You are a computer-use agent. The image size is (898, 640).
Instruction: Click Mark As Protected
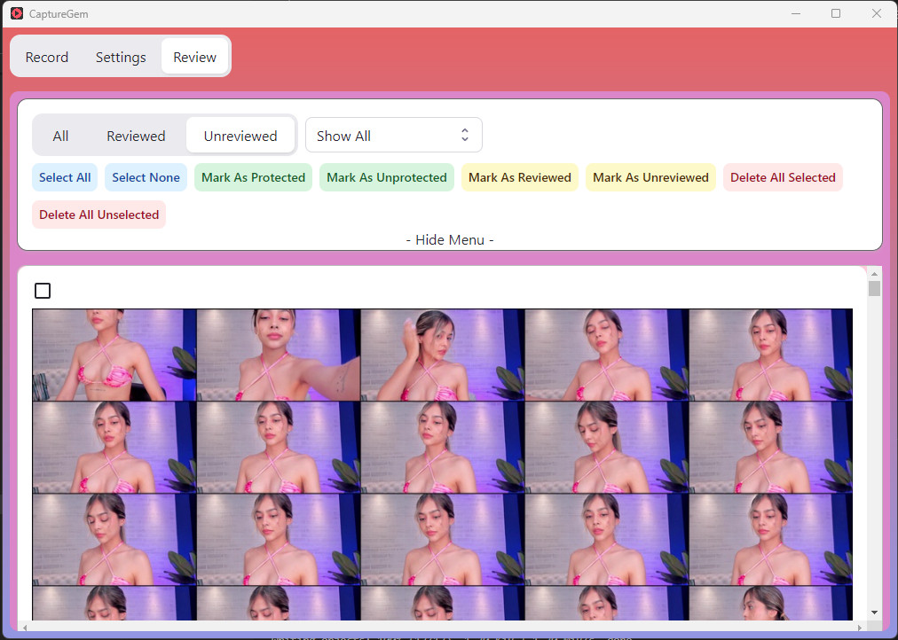click(253, 177)
